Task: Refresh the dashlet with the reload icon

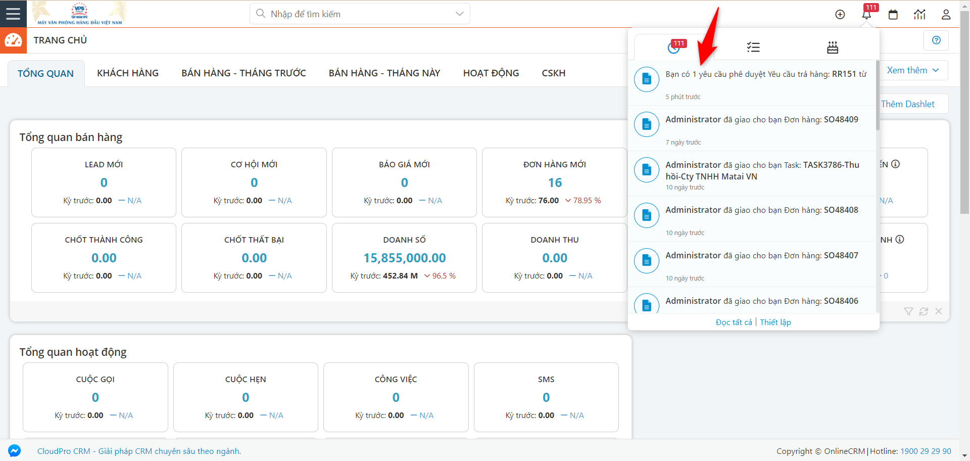Action: pyautogui.click(x=924, y=311)
